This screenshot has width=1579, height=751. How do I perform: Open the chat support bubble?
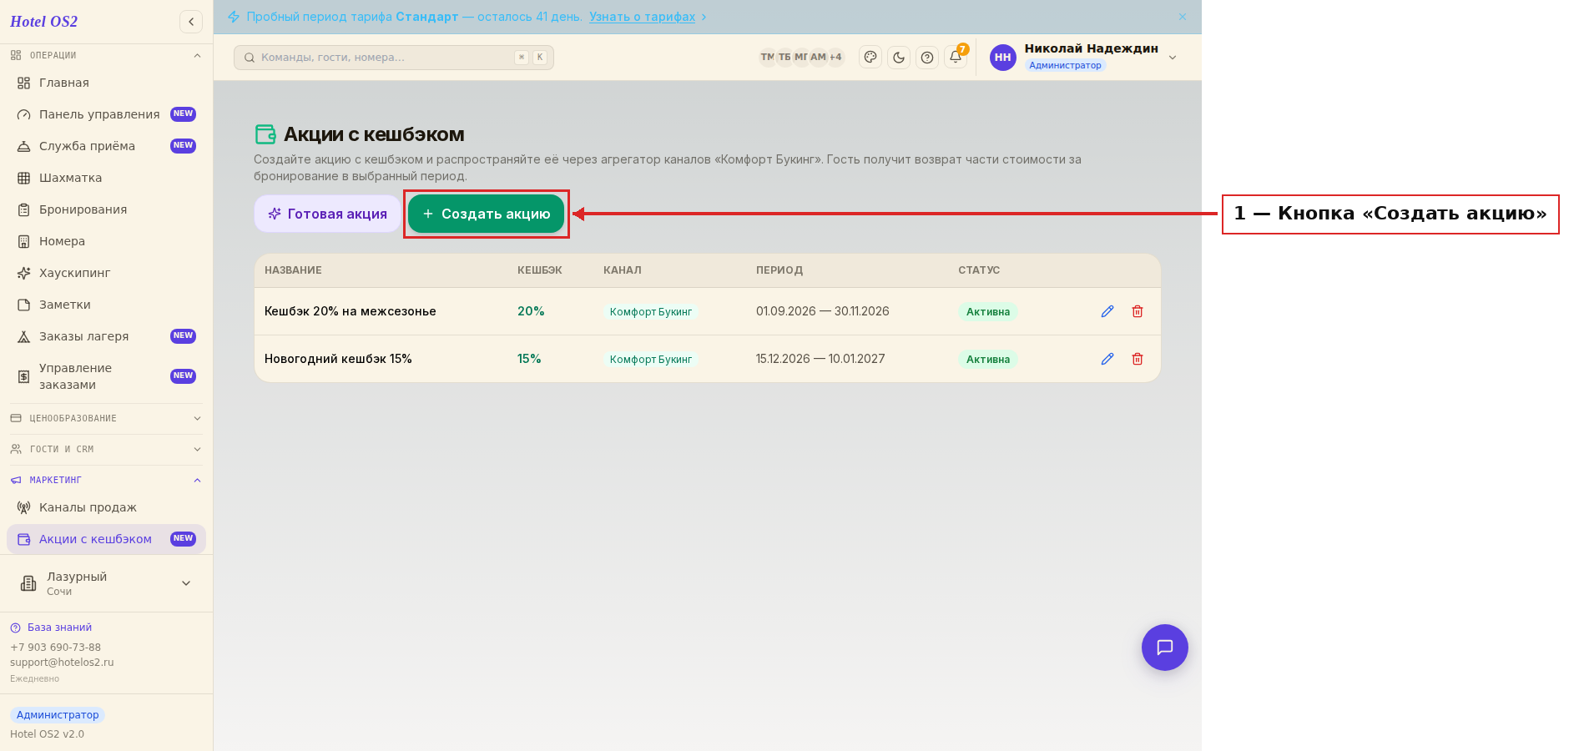(x=1165, y=648)
